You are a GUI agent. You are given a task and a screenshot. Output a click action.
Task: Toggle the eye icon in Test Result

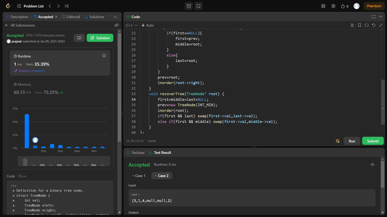(x=372, y=165)
